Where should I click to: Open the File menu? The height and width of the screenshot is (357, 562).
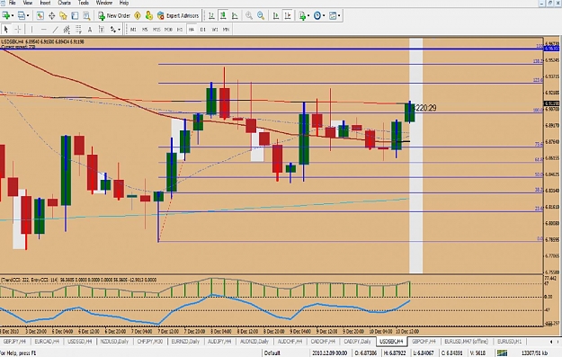coord(13,3)
